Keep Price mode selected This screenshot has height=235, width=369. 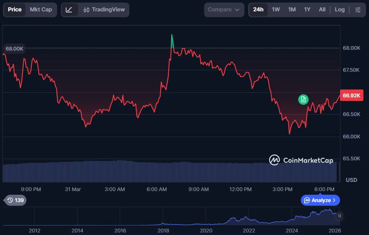pyautogui.click(x=15, y=10)
